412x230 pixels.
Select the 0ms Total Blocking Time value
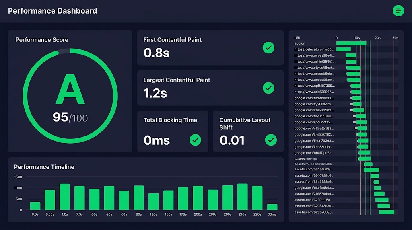tap(157, 140)
